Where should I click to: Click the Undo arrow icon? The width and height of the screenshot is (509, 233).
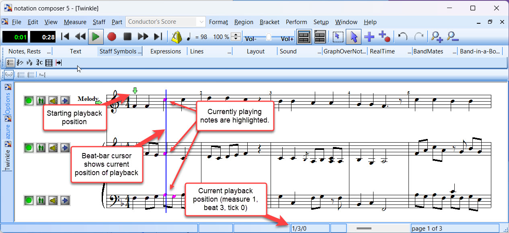coord(402,37)
